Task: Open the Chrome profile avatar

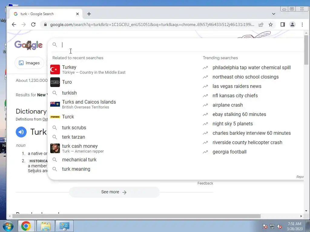Action: (x=292, y=24)
